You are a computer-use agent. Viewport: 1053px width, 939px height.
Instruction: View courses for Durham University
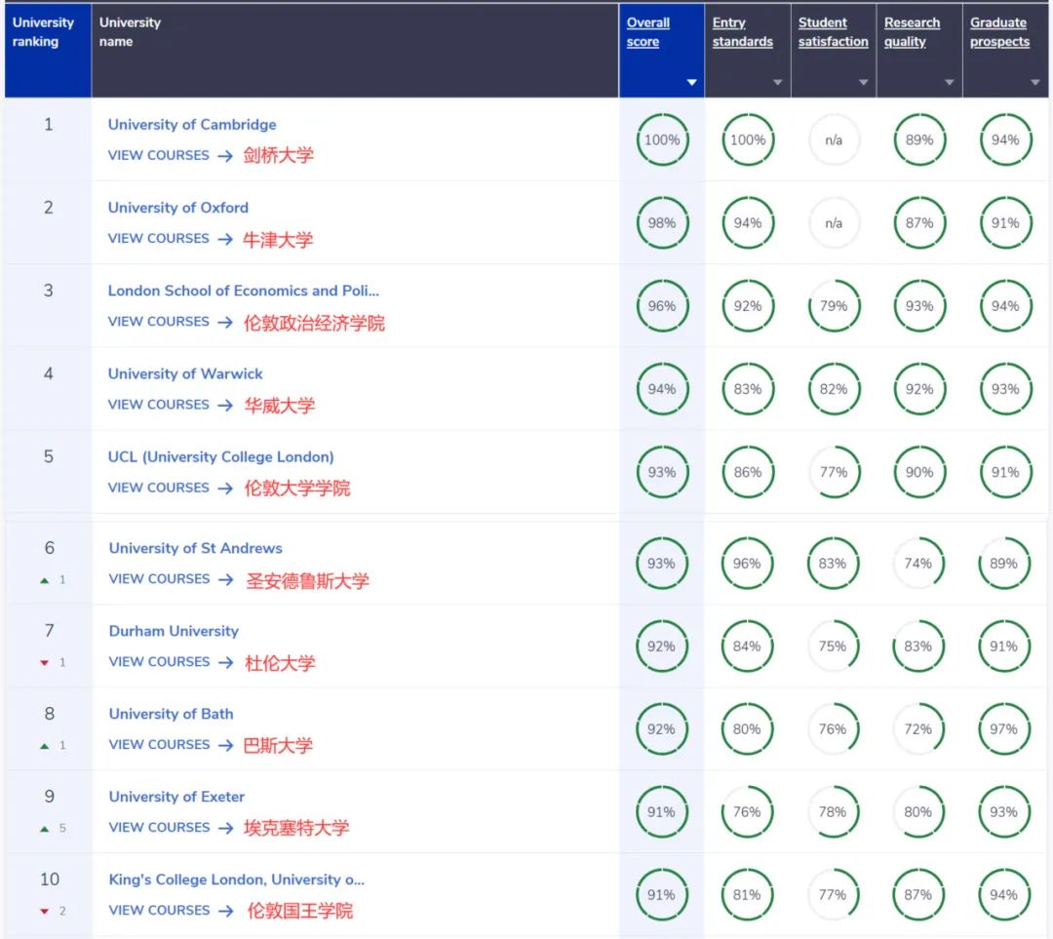click(172, 662)
